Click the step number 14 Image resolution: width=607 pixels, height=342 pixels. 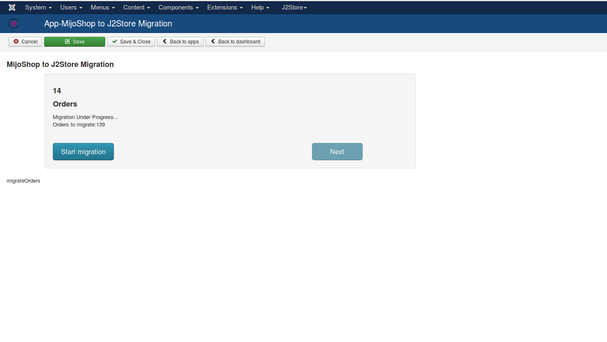[x=57, y=91]
